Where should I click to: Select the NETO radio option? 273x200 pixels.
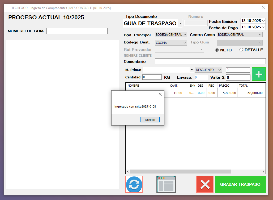click(217, 50)
